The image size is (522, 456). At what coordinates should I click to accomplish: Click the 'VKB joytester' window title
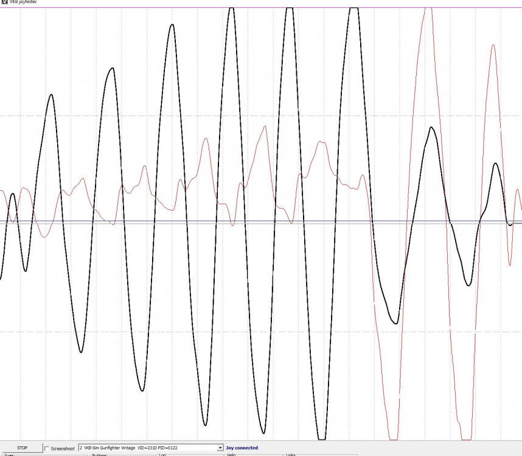tap(23, 2)
